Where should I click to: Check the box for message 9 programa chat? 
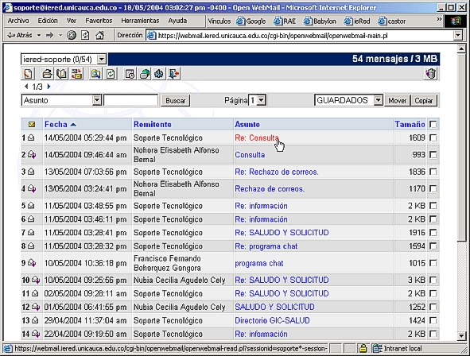click(x=433, y=263)
